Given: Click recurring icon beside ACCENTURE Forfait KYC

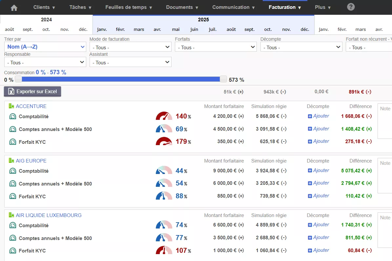Looking at the screenshot, I should (13, 142).
